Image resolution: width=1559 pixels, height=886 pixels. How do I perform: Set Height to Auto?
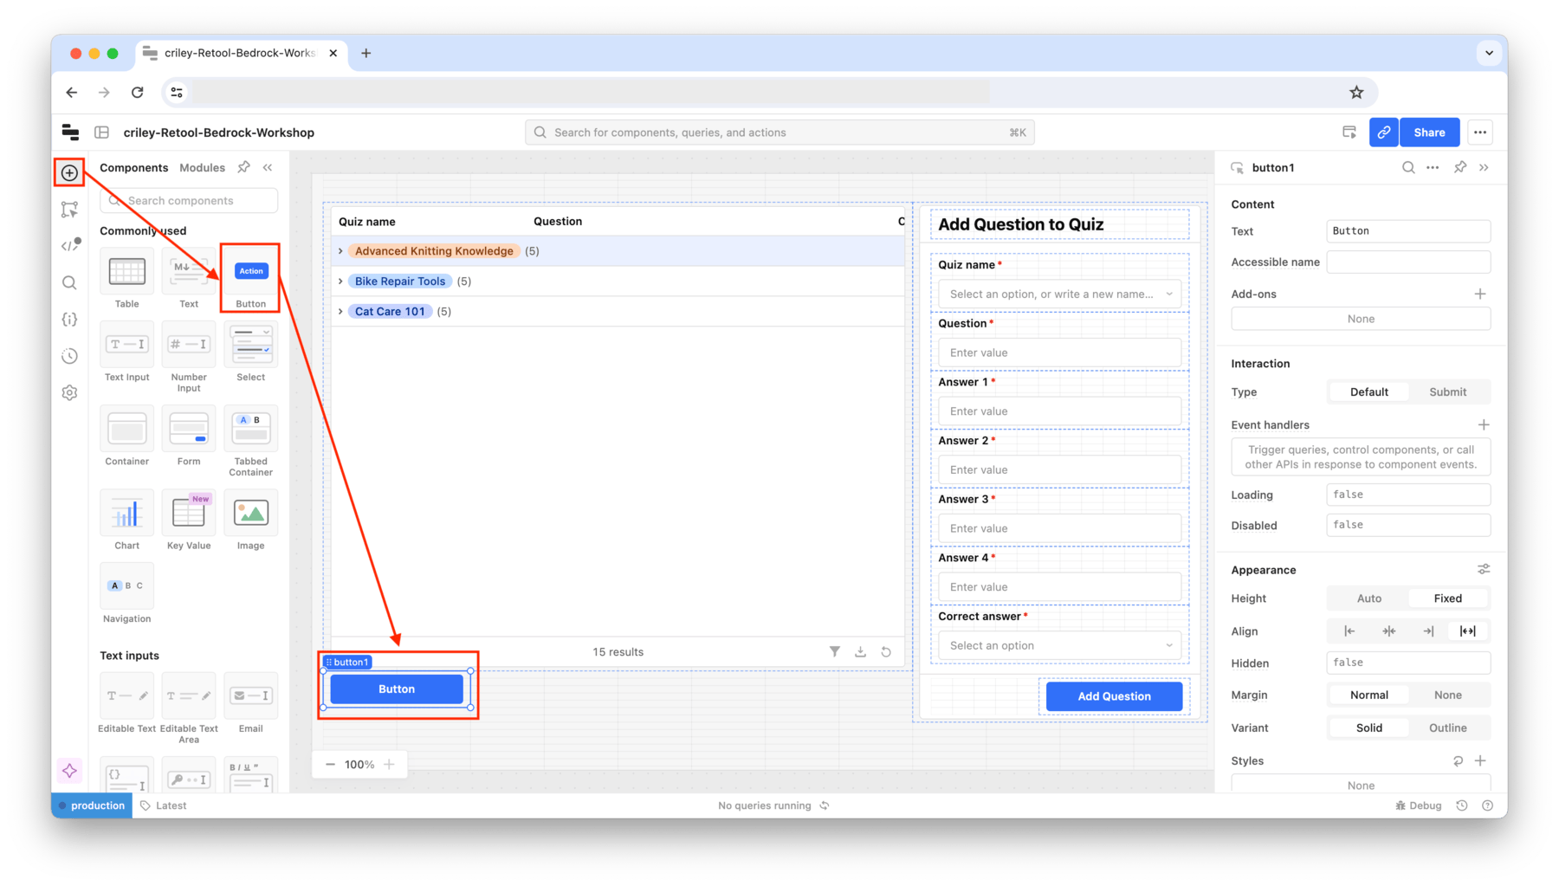tap(1368, 598)
